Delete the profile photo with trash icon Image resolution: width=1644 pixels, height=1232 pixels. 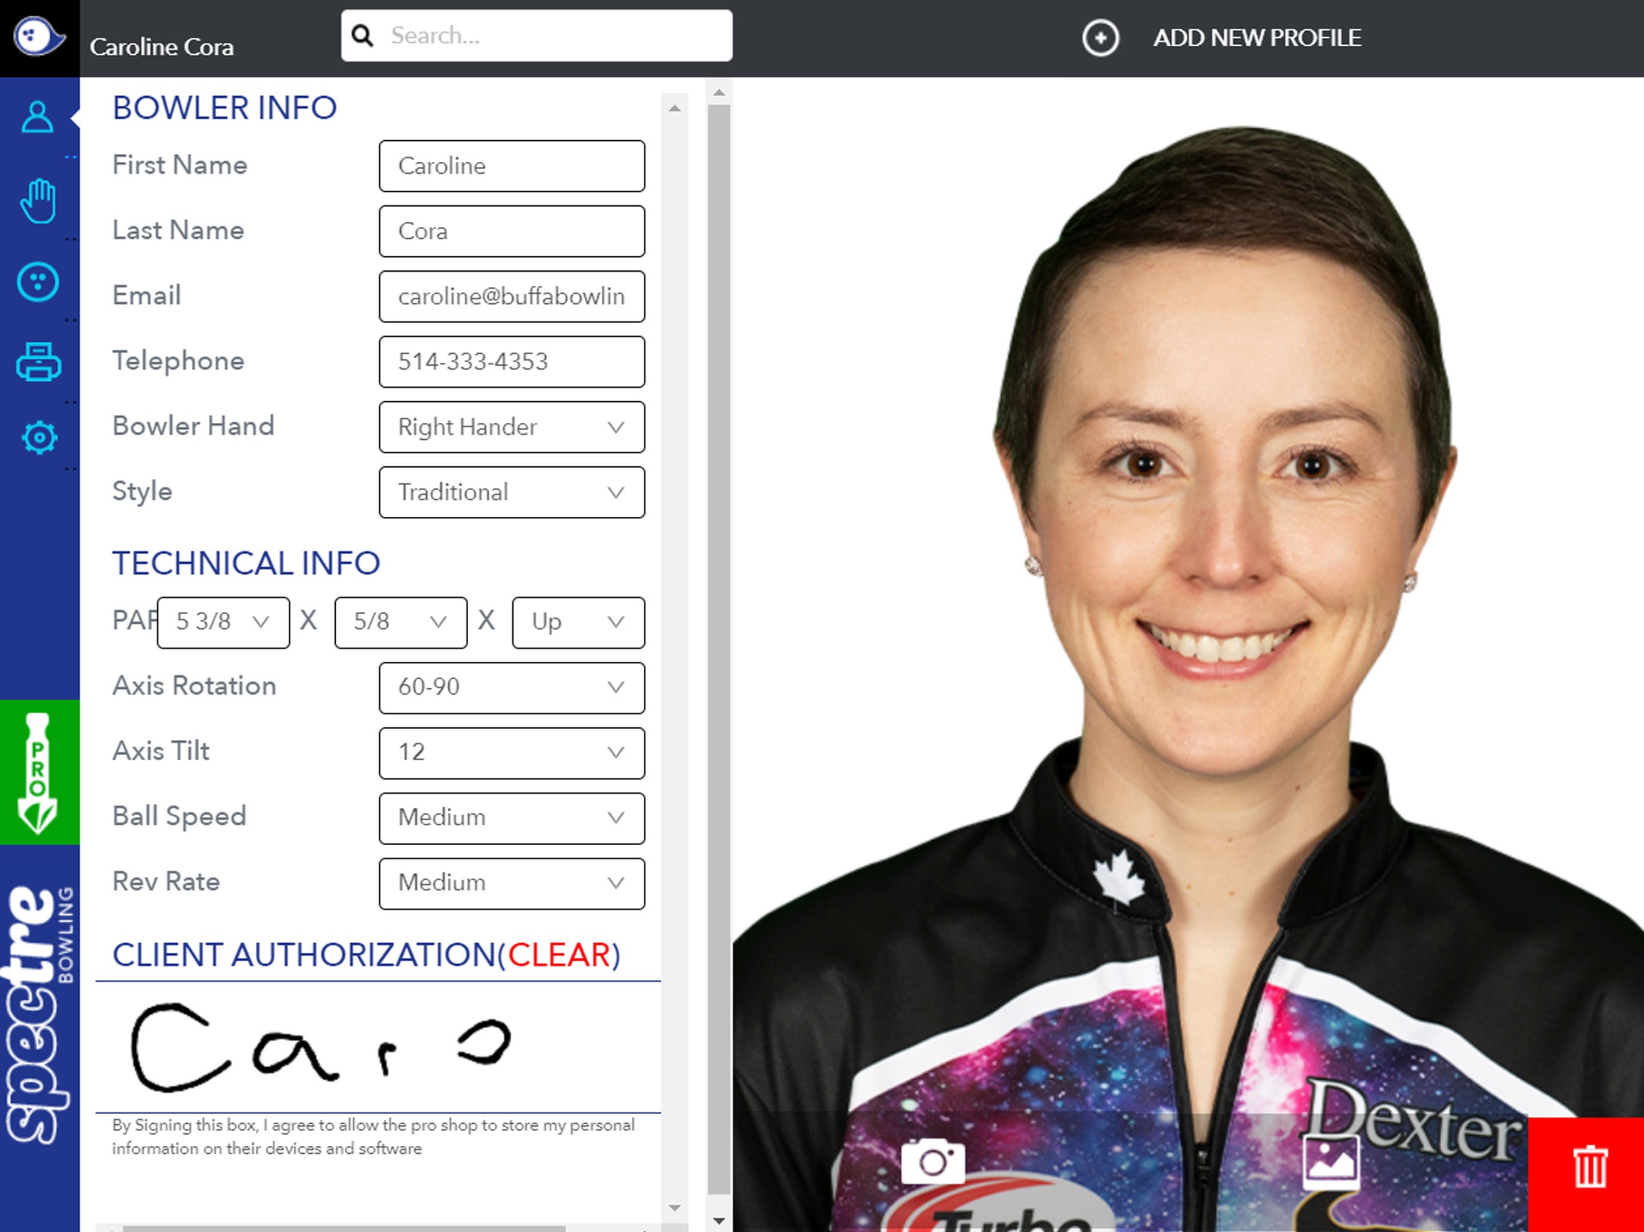(x=1589, y=1166)
